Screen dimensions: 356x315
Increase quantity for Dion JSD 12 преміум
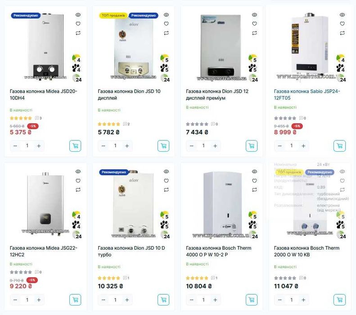(x=215, y=146)
